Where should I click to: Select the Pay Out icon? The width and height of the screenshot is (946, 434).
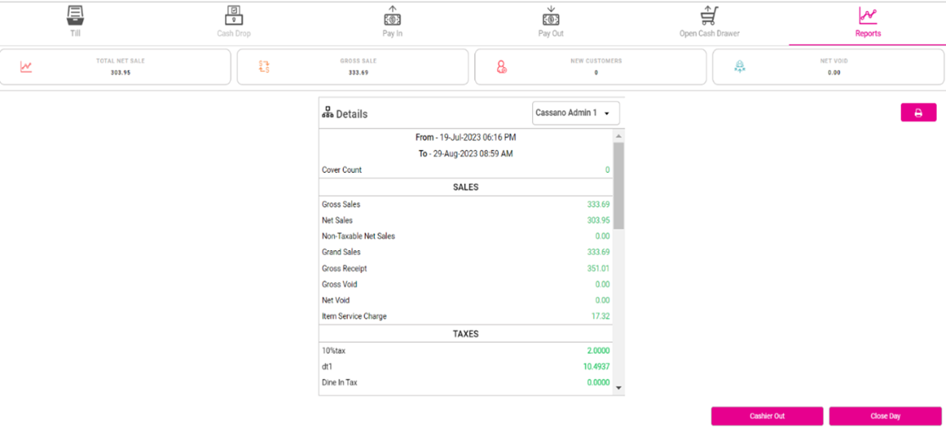[x=551, y=15]
